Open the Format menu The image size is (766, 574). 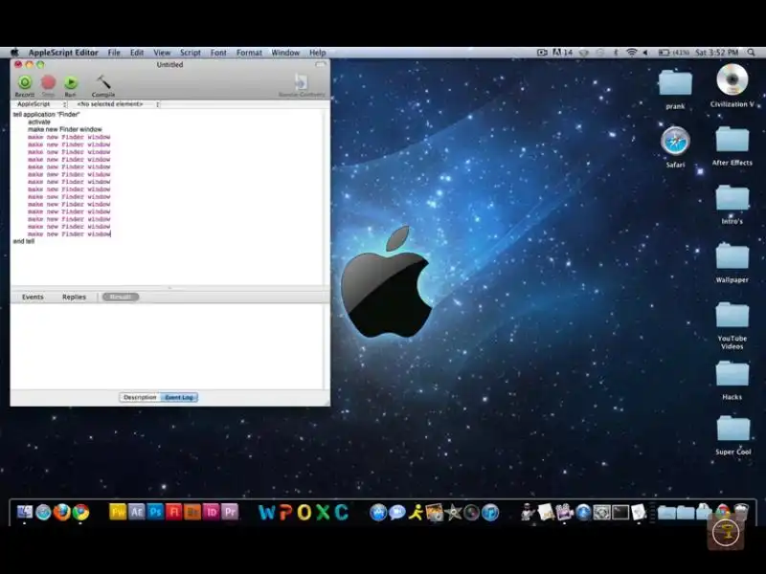(249, 53)
